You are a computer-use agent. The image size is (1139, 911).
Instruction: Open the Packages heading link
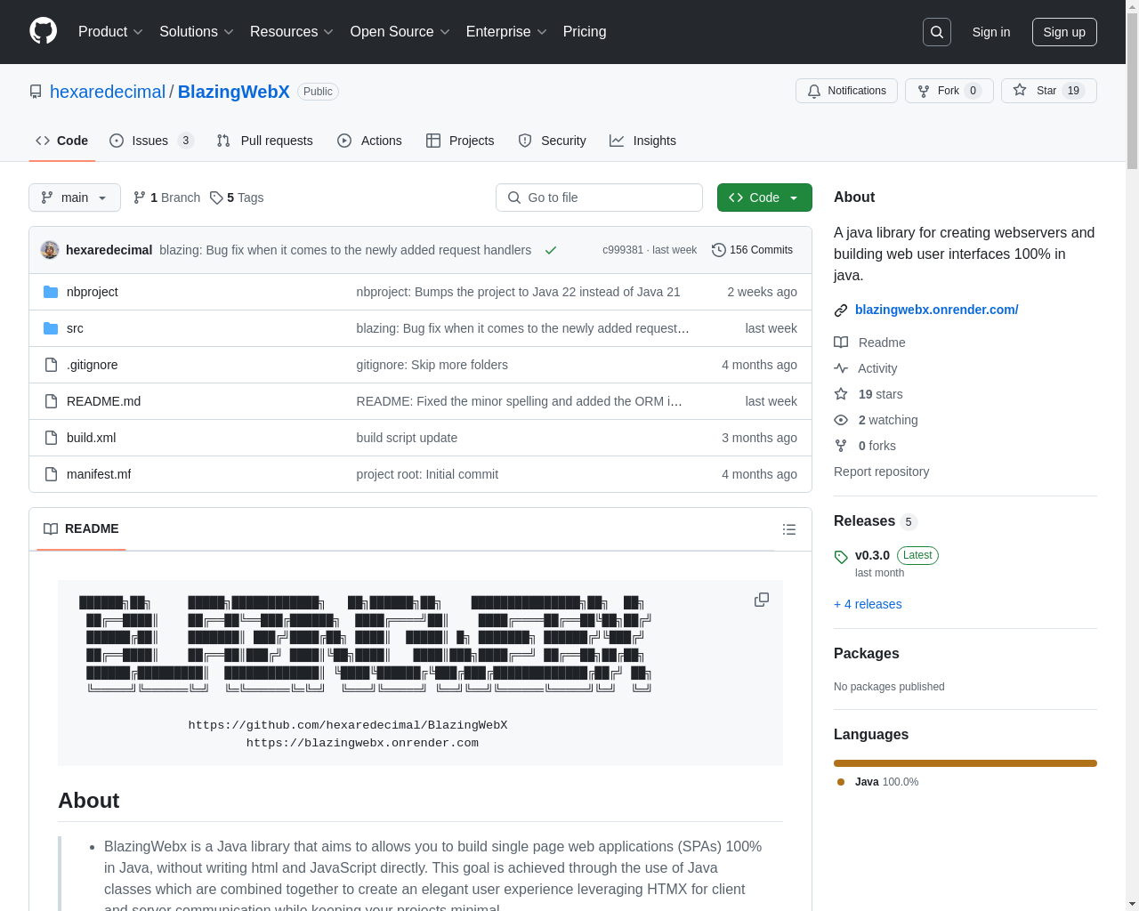coord(867,653)
